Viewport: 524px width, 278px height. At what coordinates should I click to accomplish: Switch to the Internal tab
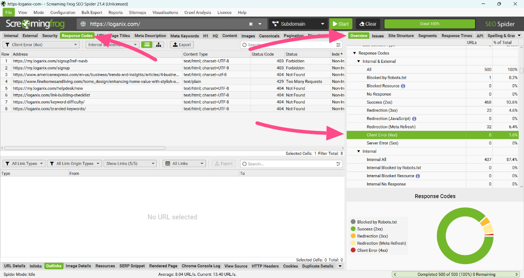(11, 36)
